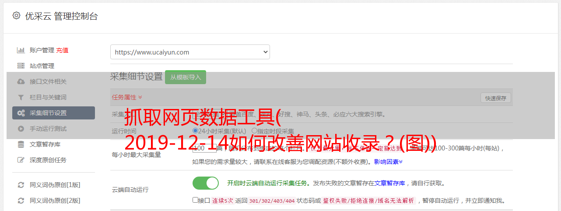
Task: Click the 栏目与关键词 filter icon
Action: tap(21, 97)
